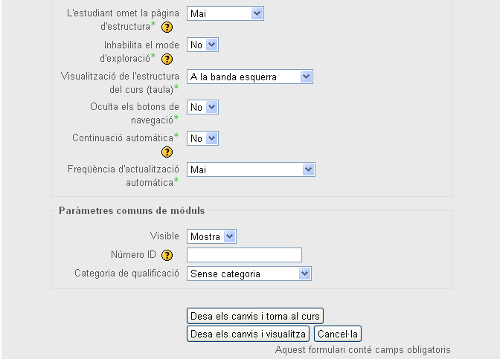Open the 'Mai' dropdown for structure page skipping
This screenshot has height=359, width=500.
(225, 13)
